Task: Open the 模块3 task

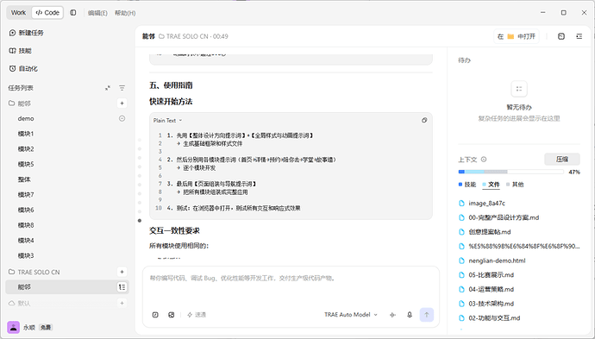Action: point(26,255)
